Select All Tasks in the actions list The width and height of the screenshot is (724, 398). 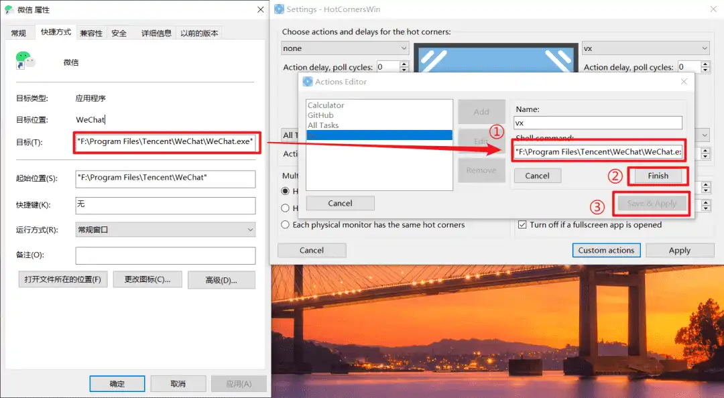pyautogui.click(x=379, y=125)
